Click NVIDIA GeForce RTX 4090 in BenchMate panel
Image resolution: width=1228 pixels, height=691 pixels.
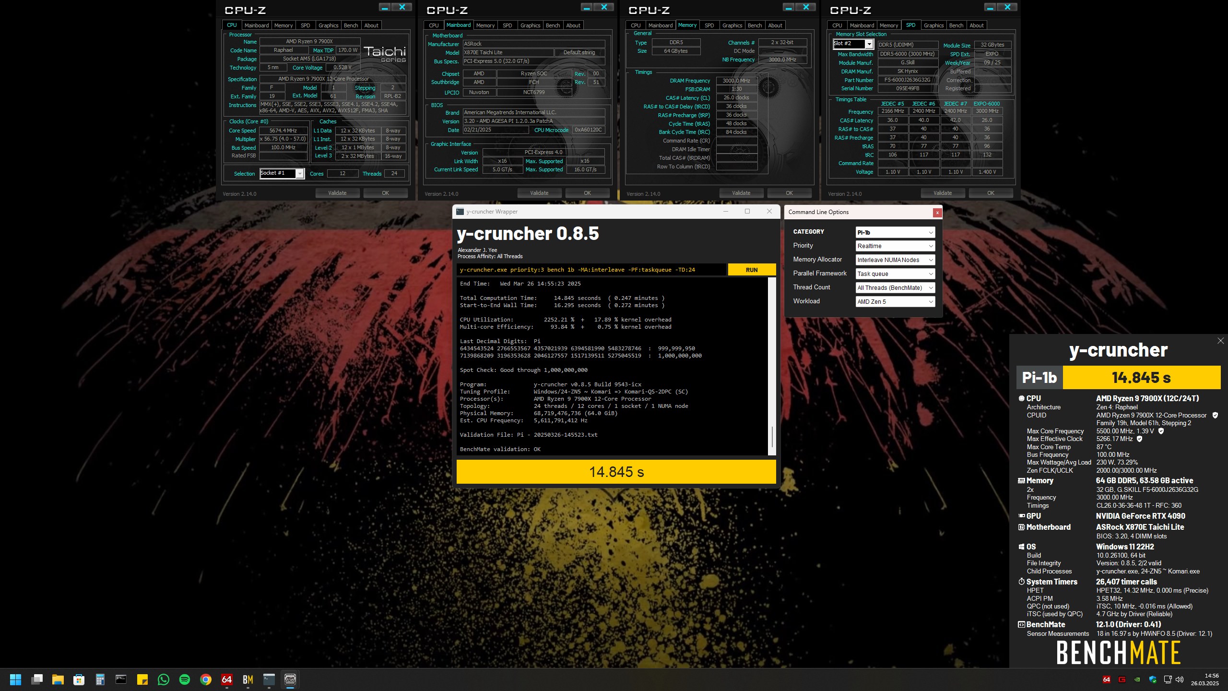pos(1140,516)
